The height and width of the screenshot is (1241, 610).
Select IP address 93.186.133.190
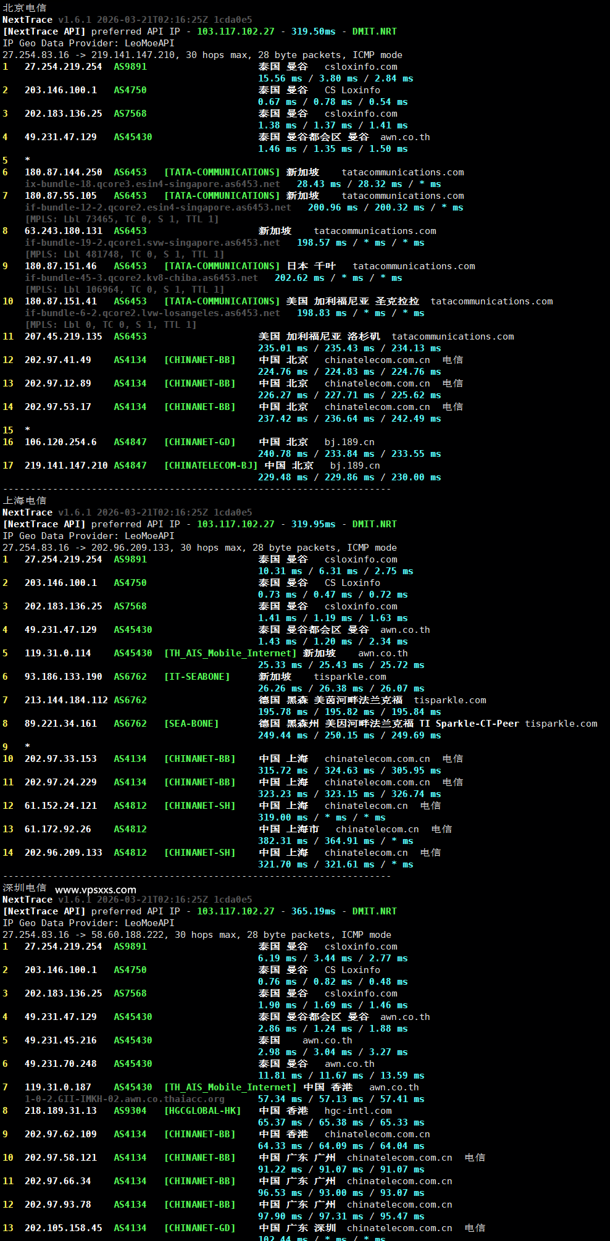pos(63,677)
